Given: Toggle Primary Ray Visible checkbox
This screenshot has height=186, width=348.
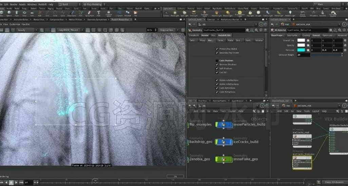Looking at the screenshot, I should tap(217, 49).
